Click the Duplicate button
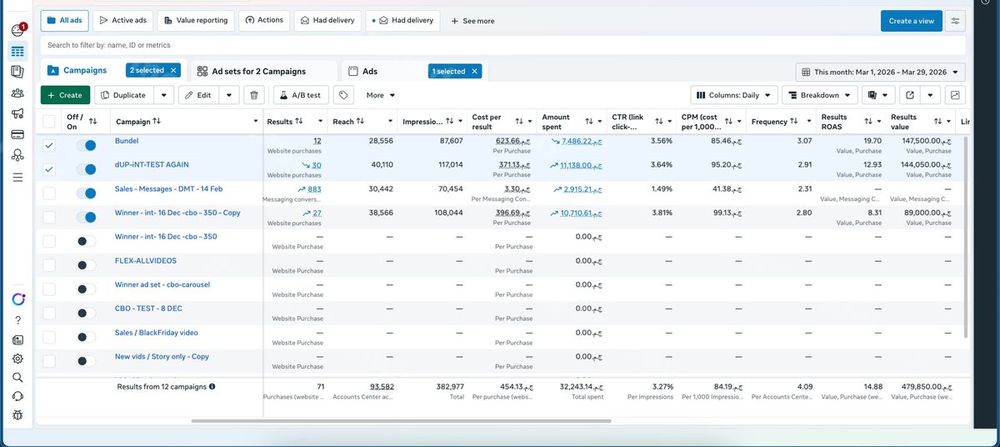Screen dimensions: 1000x447 (x=123, y=95)
